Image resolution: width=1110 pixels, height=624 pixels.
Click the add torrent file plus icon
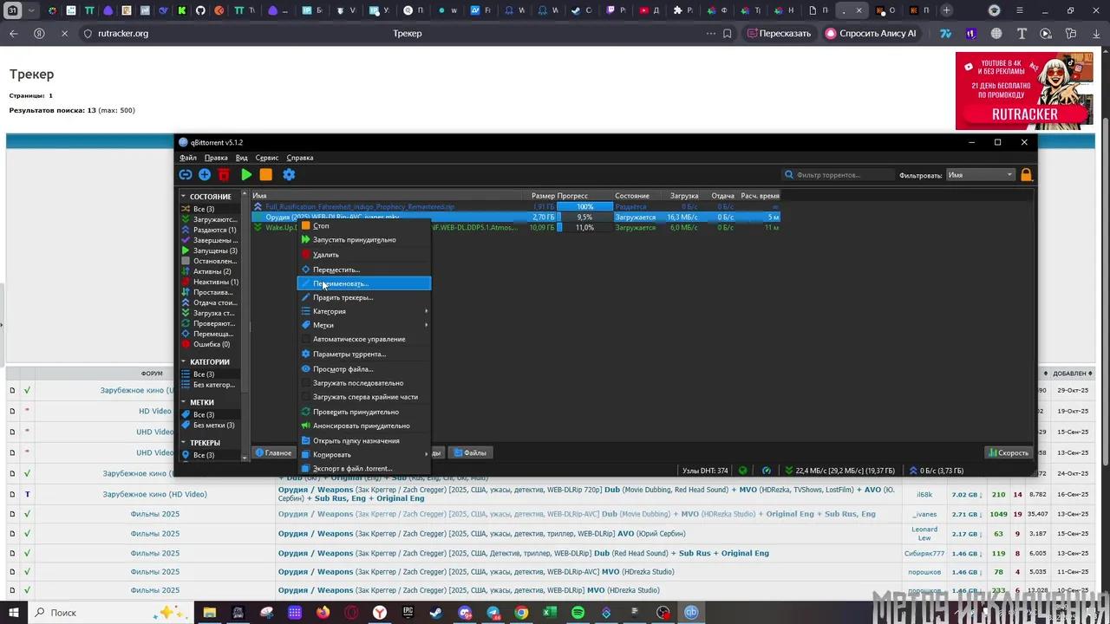click(x=205, y=174)
